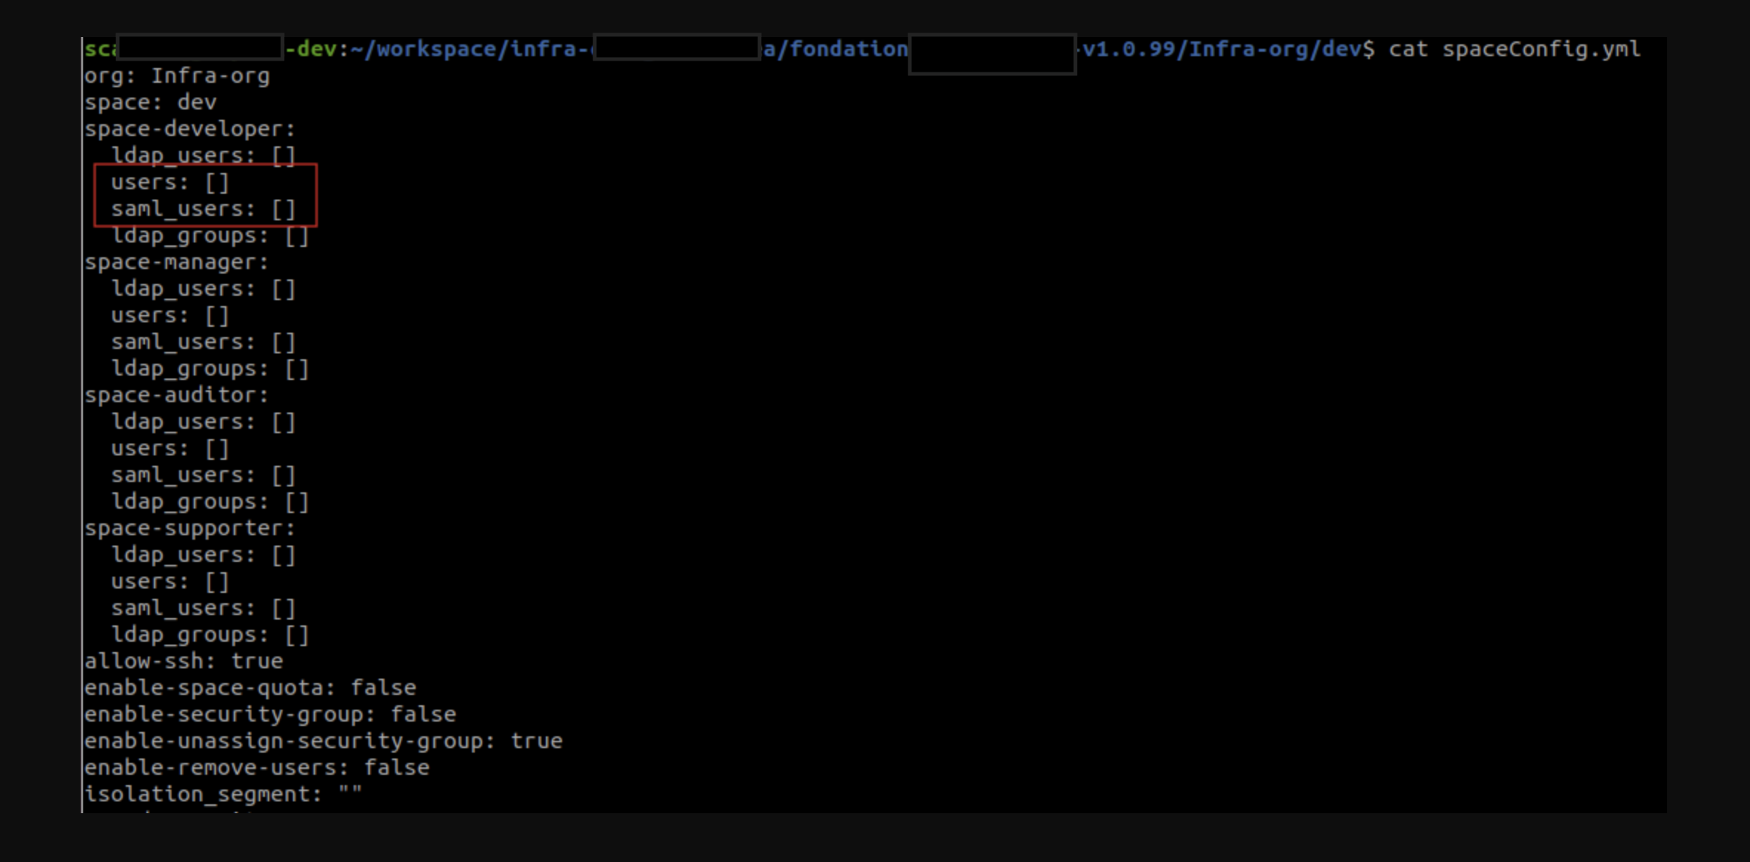
Task: Click the 'enable-security-group: false' line
Action: pos(270,715)
